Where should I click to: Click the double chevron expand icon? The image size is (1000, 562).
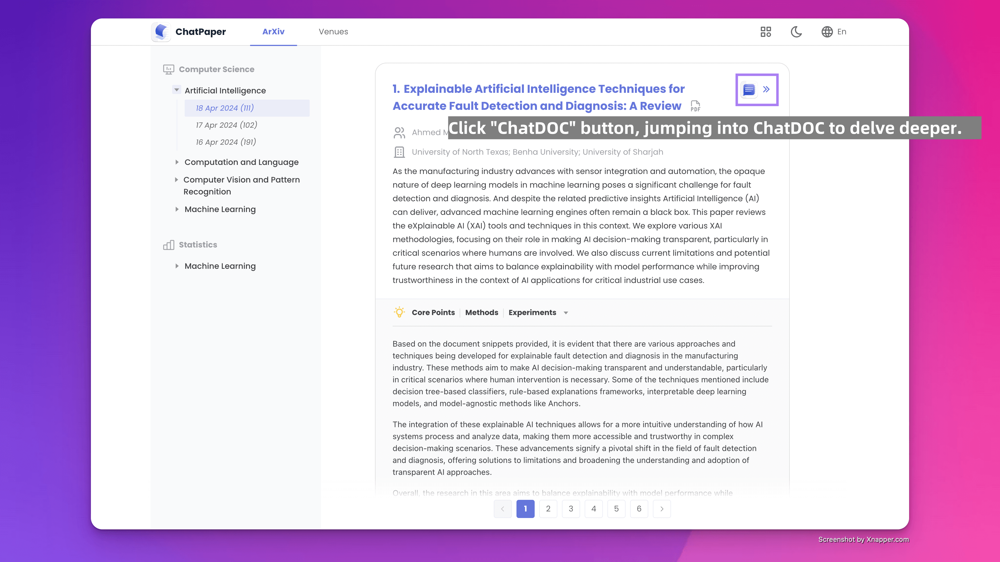766,90
